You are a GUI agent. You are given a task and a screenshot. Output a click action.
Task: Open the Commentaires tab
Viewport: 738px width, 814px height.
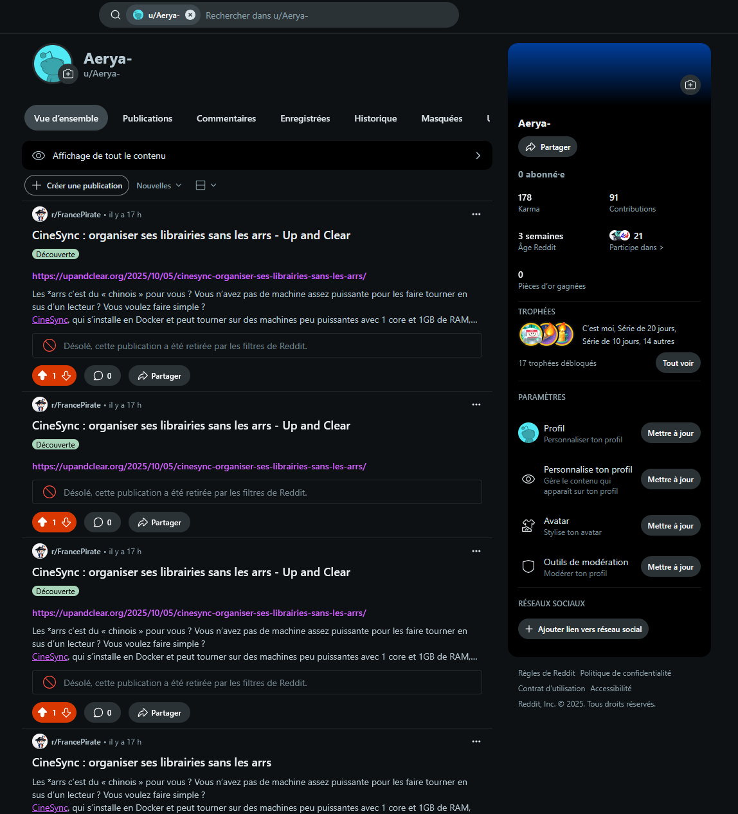226,118
